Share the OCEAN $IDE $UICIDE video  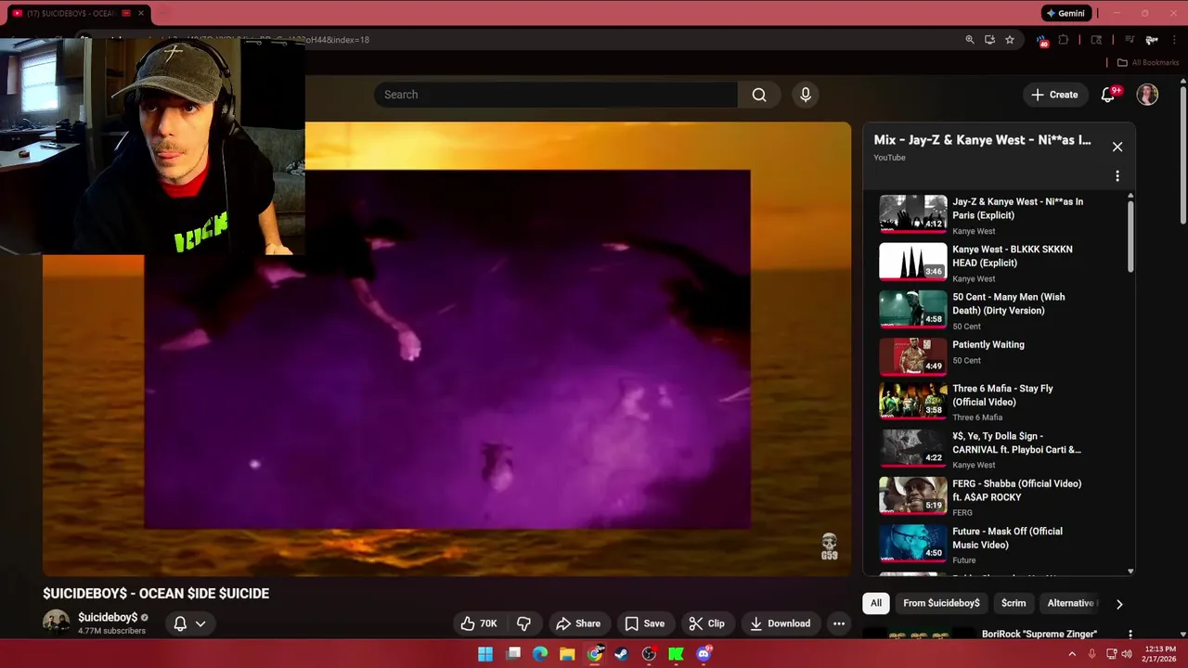[577, 623]
